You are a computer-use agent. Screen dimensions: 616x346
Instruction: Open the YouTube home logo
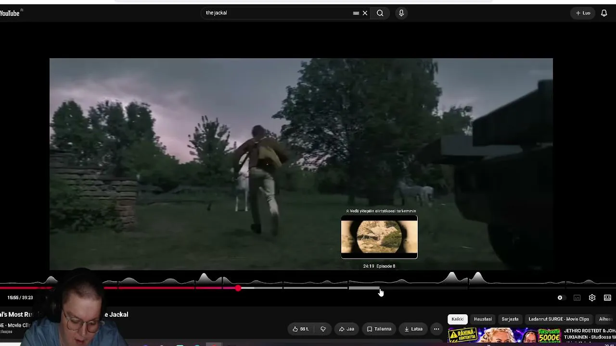(x=11, y=13)
